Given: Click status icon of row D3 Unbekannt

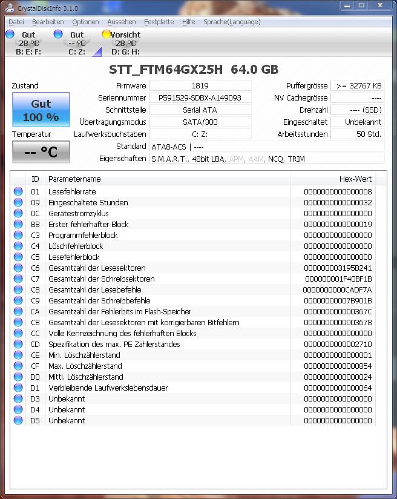Looking at the screenshot, I should [18, 398].
